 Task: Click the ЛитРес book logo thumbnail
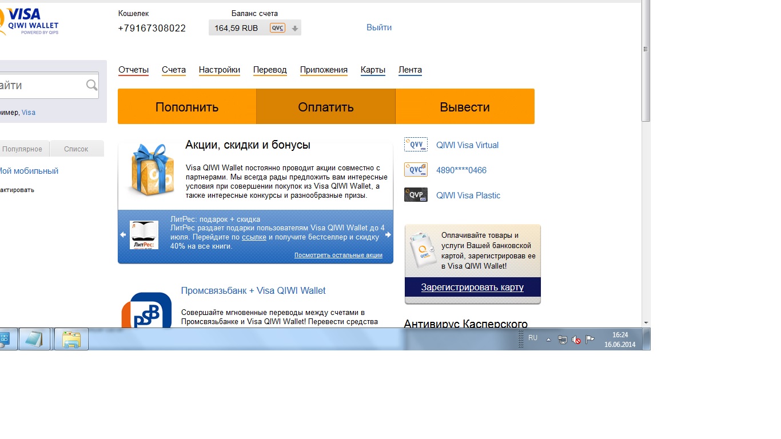(144, 235)
